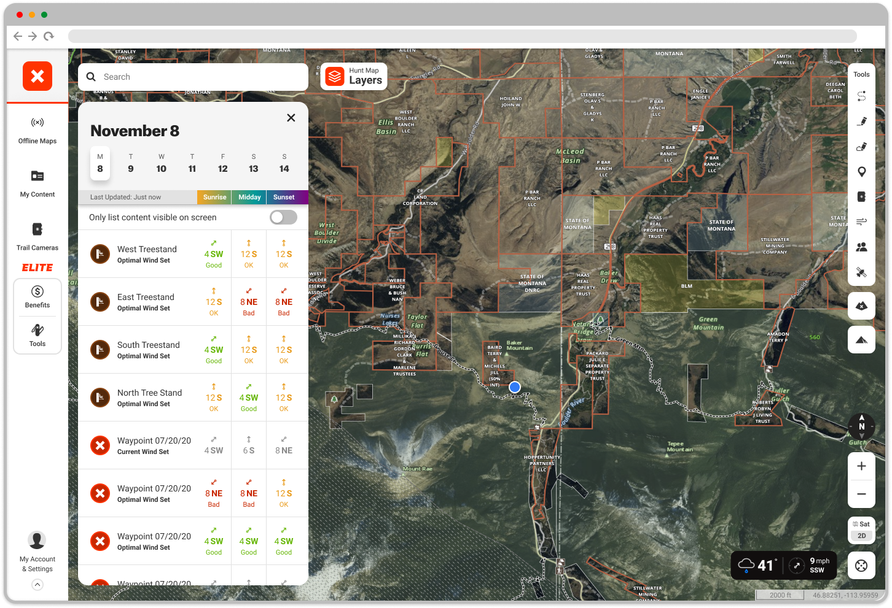Click North Tree Stand midday 4 SW Good
This screenshot has width=892, height=608.
[249, 398]
